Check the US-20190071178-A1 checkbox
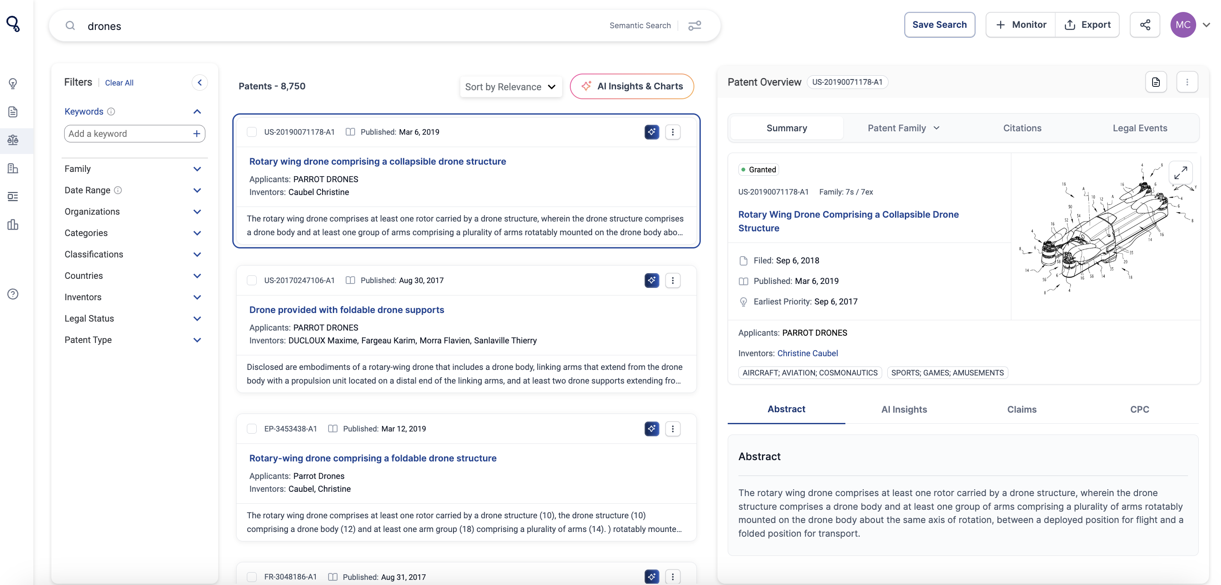The height and width of the screenshot is (585, 1221). (252, 132)
